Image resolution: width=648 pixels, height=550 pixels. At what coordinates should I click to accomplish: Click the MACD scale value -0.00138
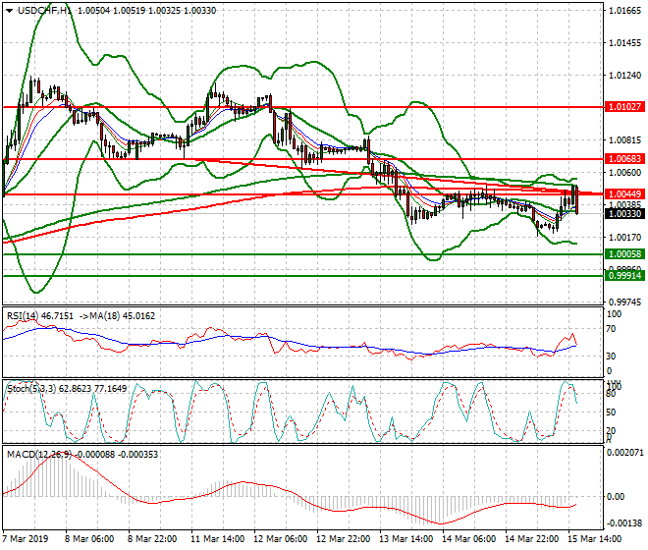(624, 523)
